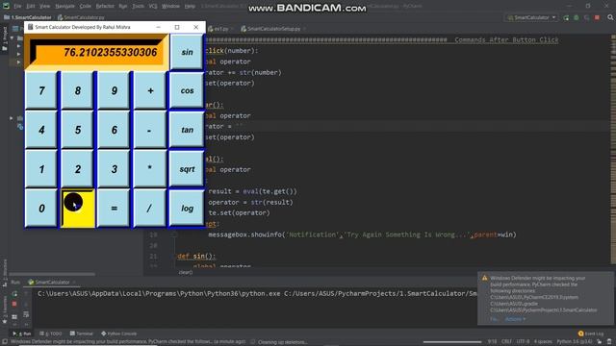Click the minus operator key
616x346 pixels.
[150, 130]
